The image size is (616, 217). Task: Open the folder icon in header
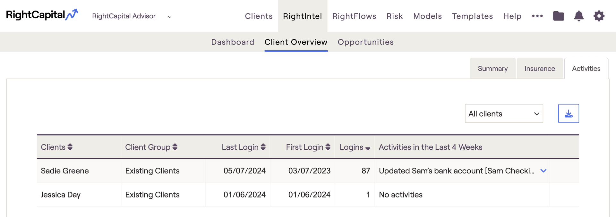tap(559, 16)
